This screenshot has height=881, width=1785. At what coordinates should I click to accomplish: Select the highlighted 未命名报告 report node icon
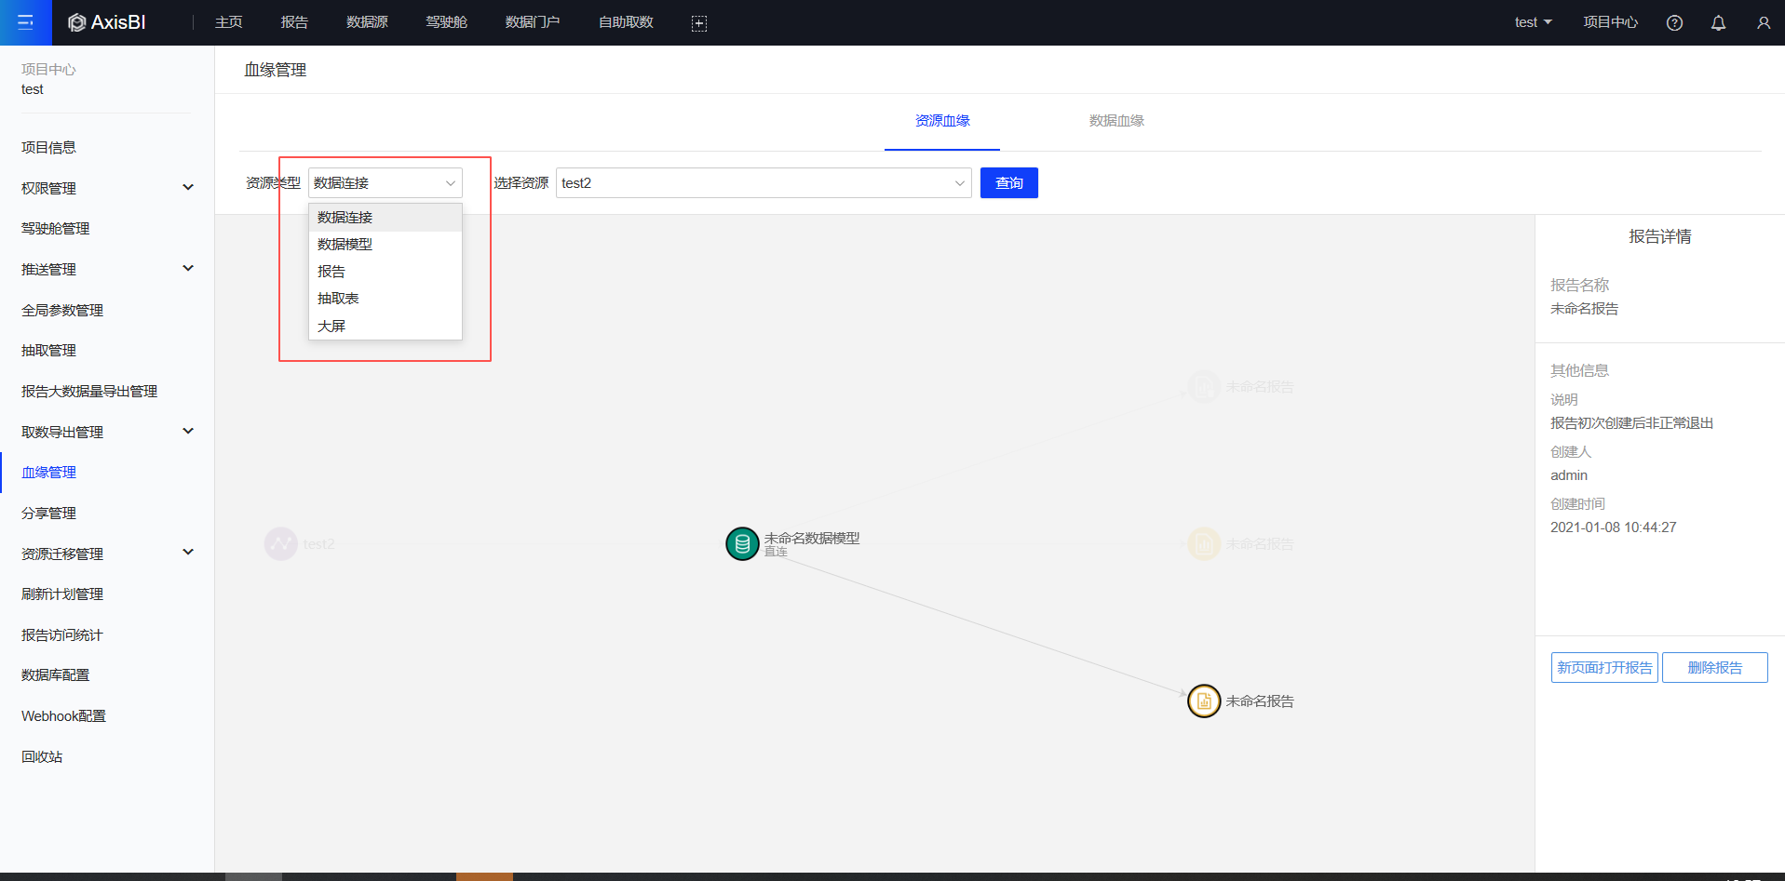tap(1204, 701)
